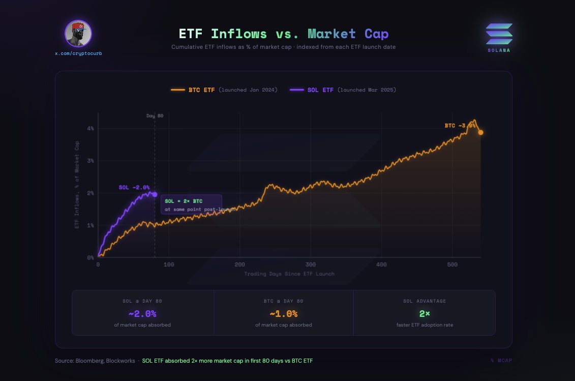
Task: Click the "SOL ~2.0%" line label
Action: click(134, 187)
